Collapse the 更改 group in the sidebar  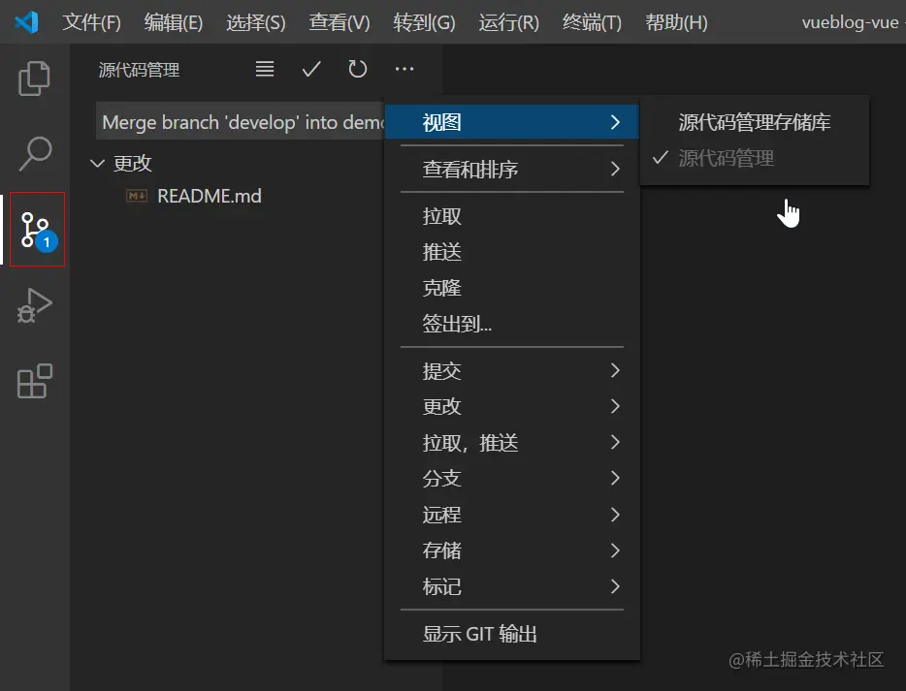click(x=97, y=164)
